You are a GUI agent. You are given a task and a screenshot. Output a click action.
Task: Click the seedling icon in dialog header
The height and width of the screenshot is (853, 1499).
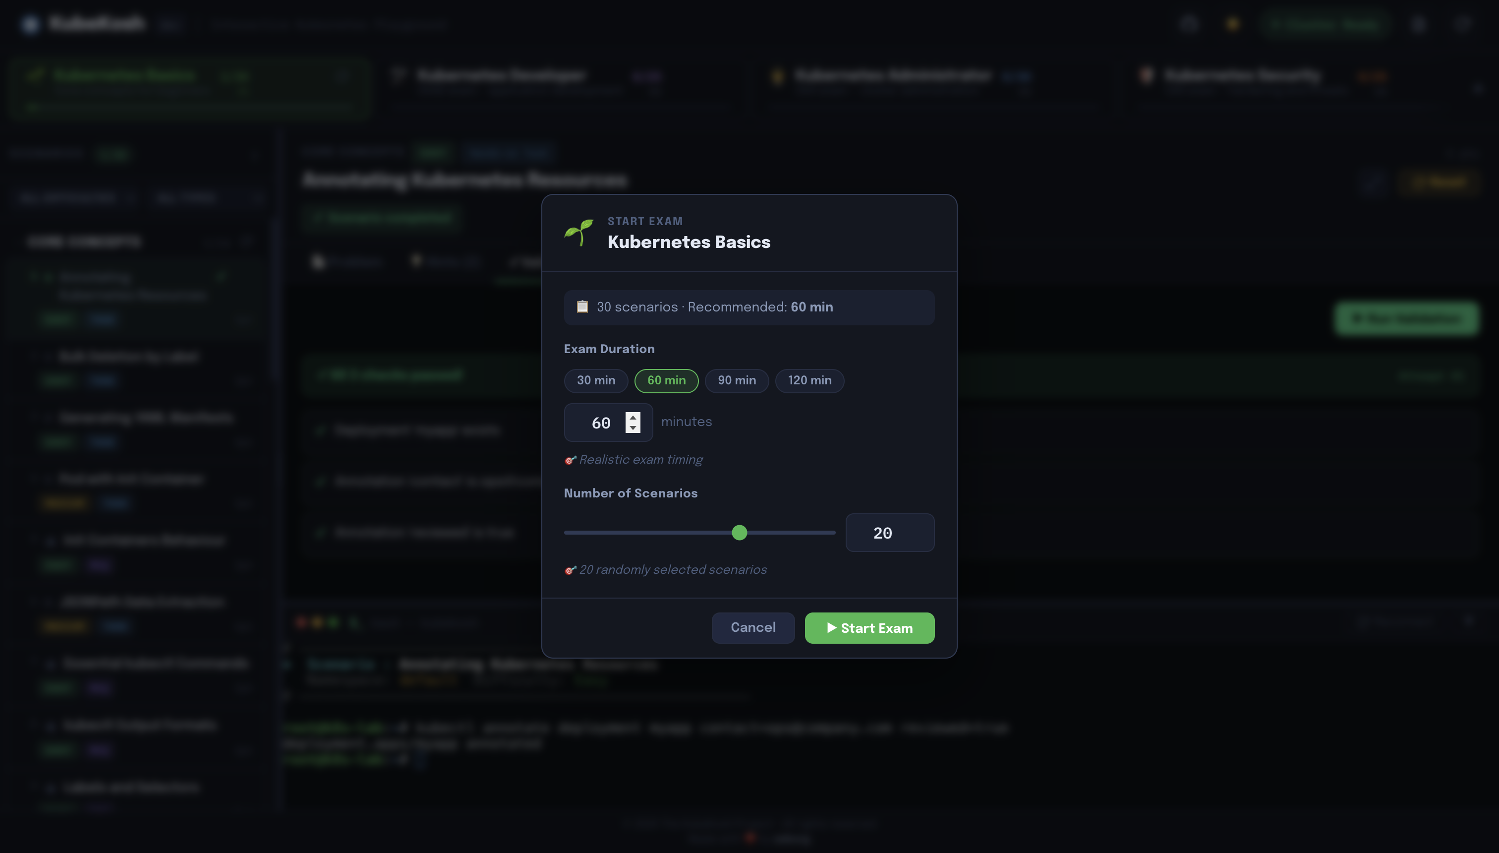coord(578,233)
